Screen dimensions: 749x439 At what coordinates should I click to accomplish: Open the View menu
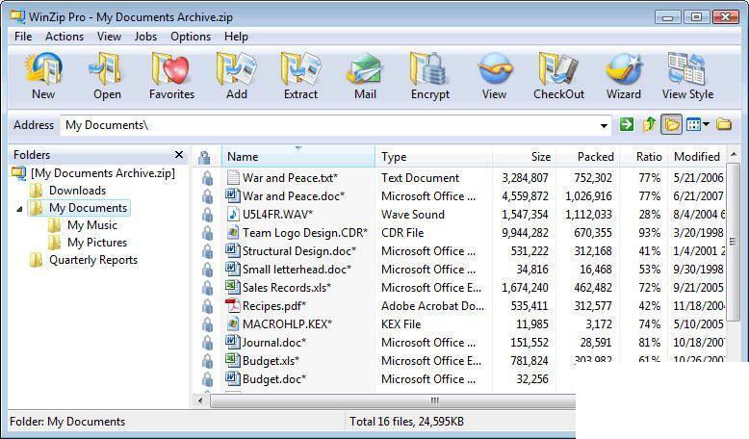(109, 37)
